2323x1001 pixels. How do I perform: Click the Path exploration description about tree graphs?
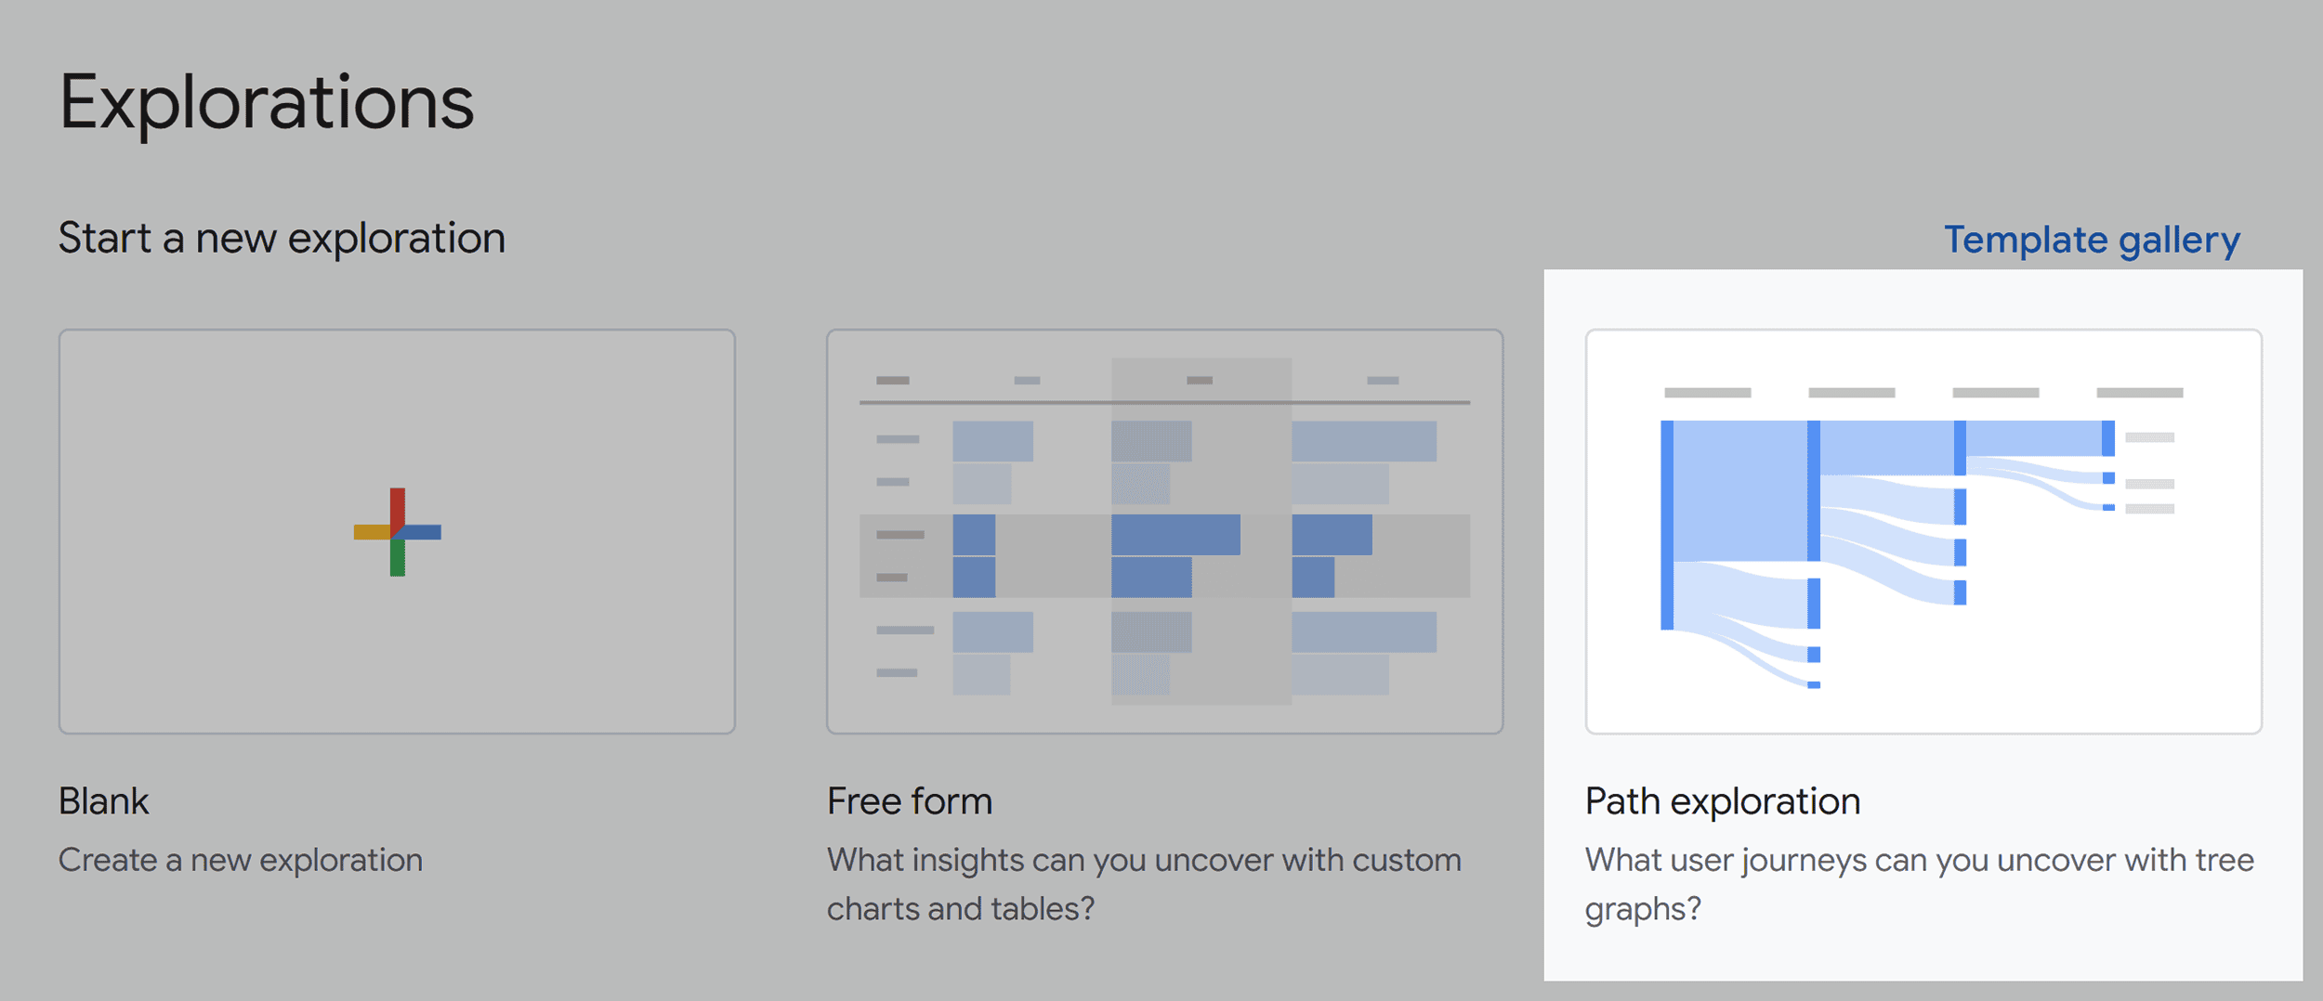pyautogui.click(x=1919, y=884)
